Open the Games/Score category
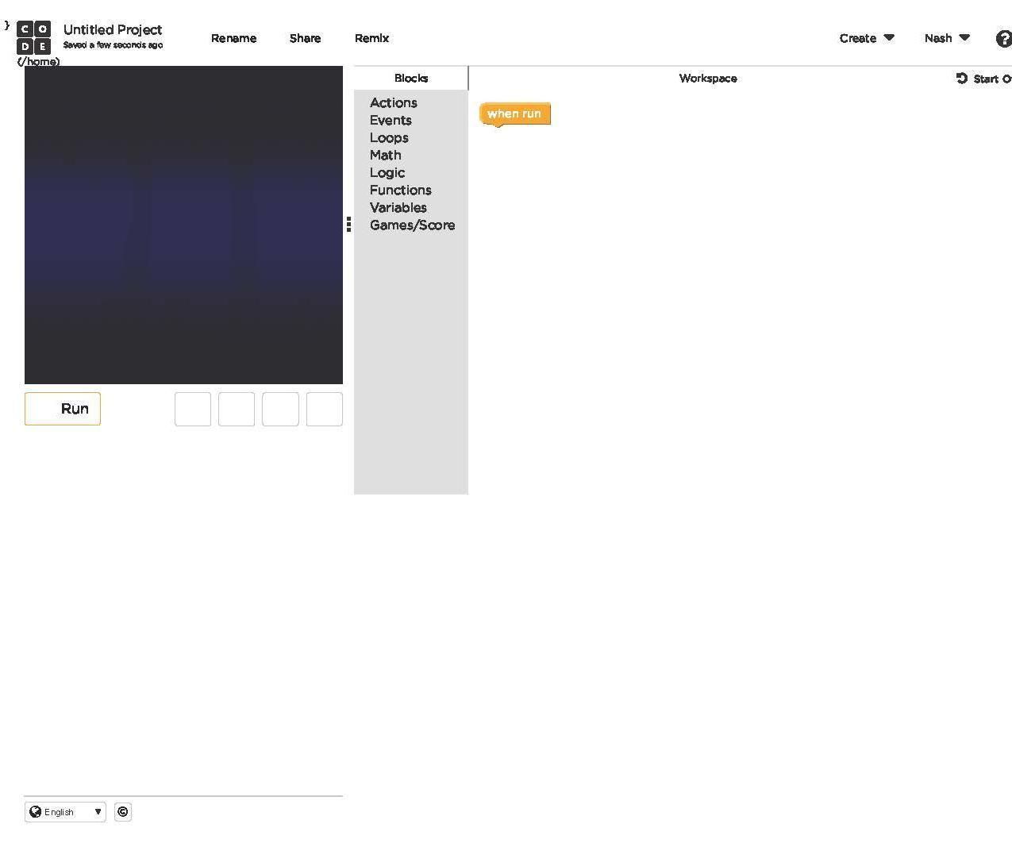 point(412,225)
